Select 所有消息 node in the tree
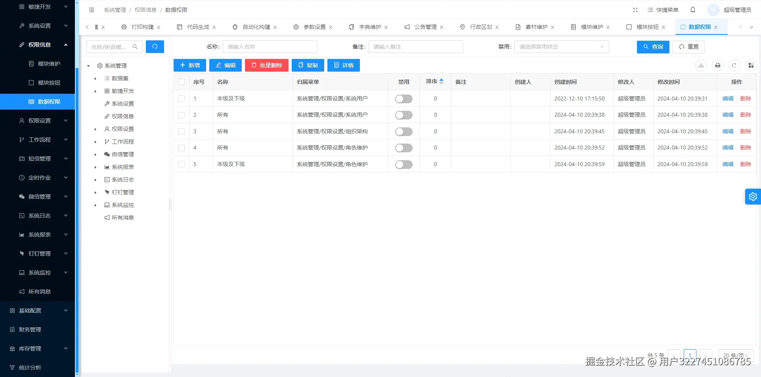The height and width of the screenshot is (377, 761). click(x=123, y=218)
